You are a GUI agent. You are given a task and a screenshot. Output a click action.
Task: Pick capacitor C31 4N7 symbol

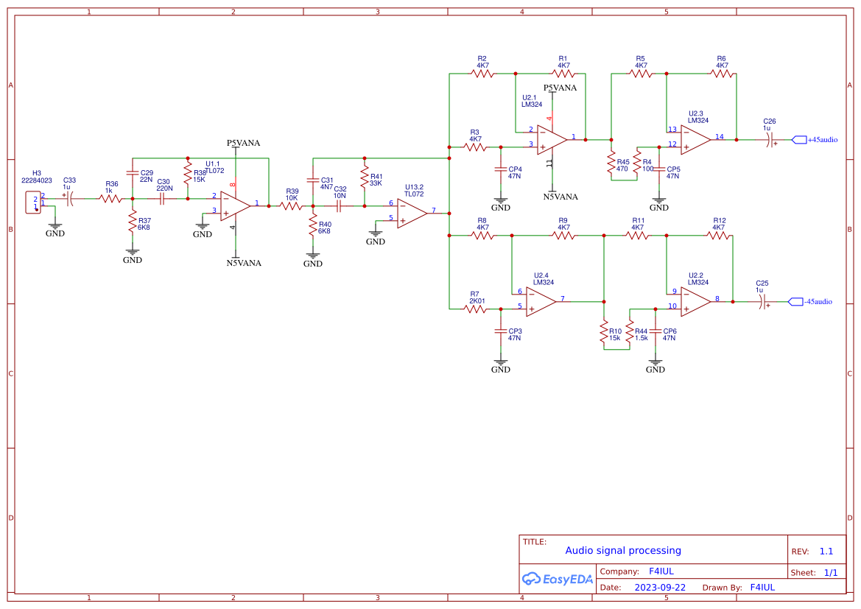pyautogui.click(x=313, y=180)
